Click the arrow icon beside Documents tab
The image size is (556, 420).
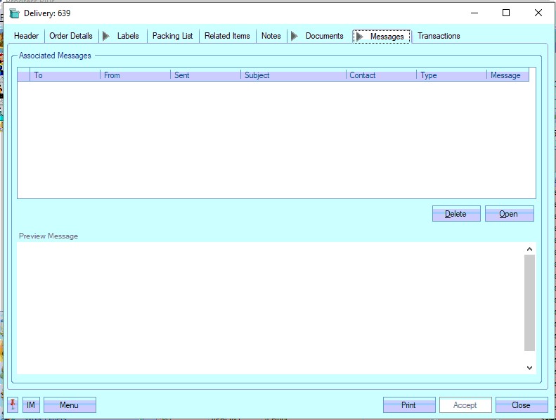(295, 36)
